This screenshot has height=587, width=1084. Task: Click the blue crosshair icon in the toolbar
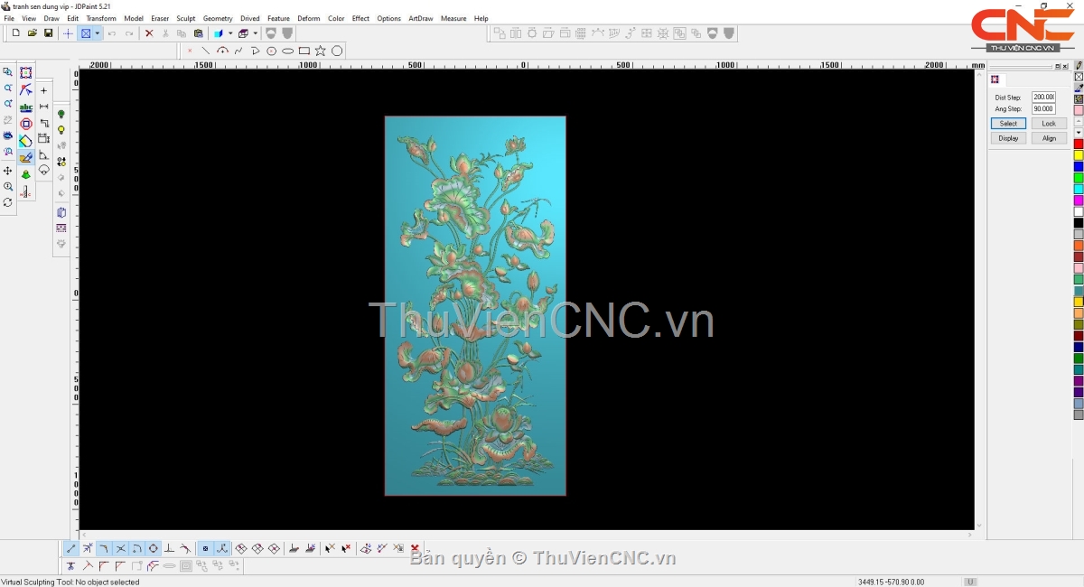pyautogui.click(x=68, y=33)
